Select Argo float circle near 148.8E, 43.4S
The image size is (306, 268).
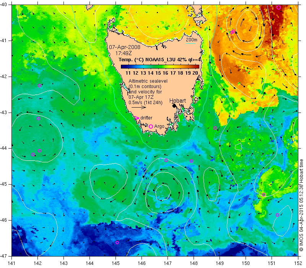point(215,128)
